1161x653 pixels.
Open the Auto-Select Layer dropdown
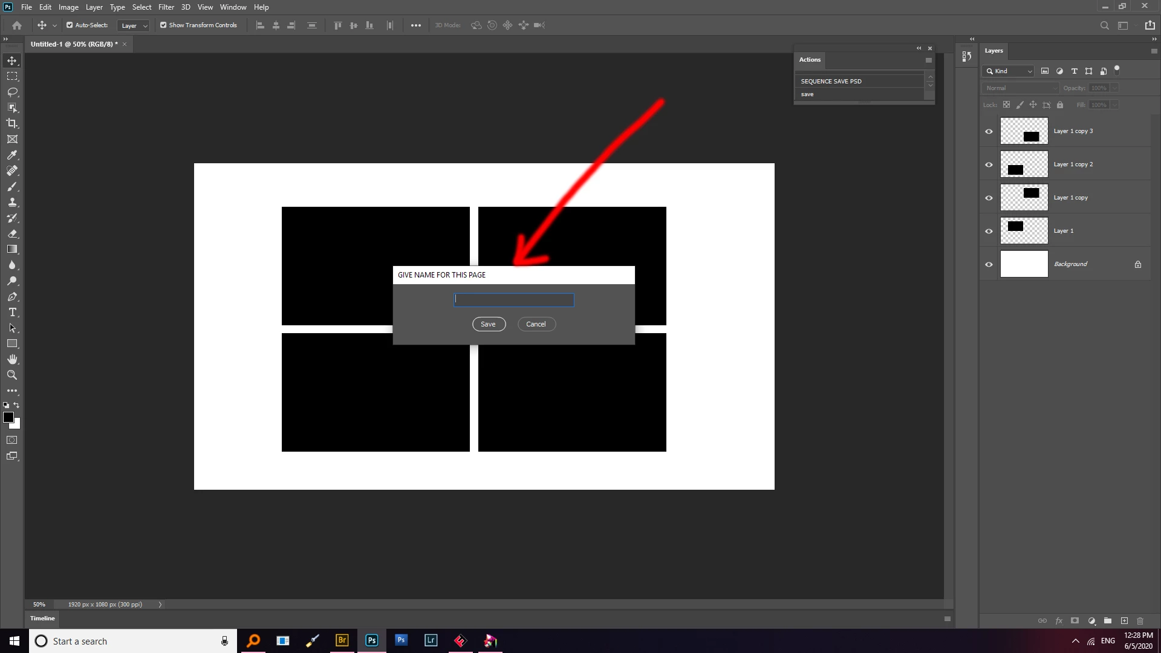click(134, 25)
